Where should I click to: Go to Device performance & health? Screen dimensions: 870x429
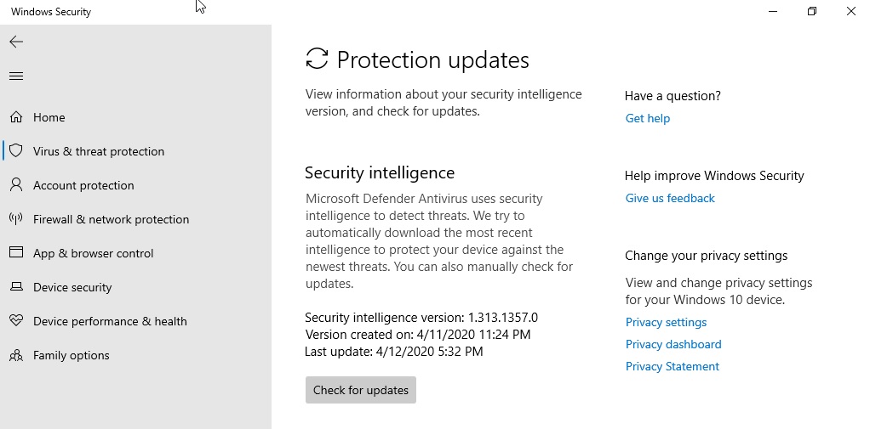click(110, 321)
